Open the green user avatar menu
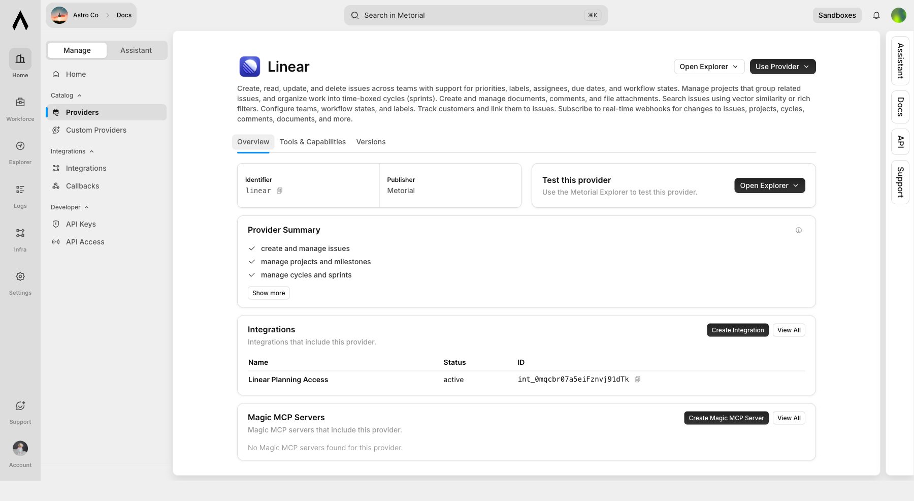This screenshot has height=501, width=914. 899,15
